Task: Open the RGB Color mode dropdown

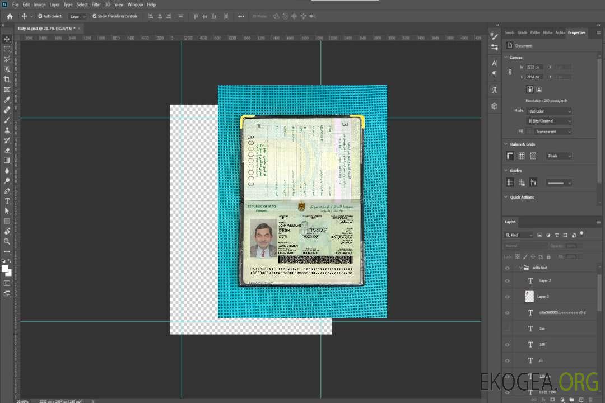Action: [548, 111]
